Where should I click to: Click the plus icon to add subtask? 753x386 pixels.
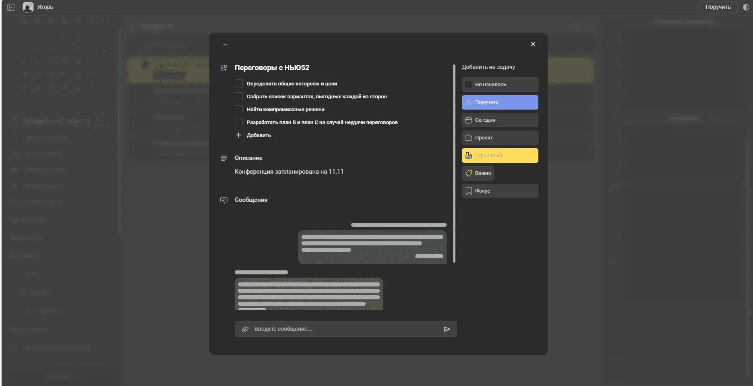[x=239, y=135]
